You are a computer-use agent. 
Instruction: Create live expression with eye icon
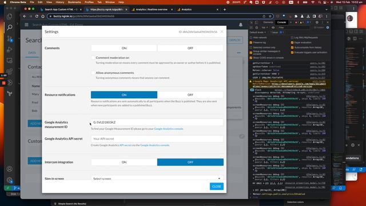[273, 27]
